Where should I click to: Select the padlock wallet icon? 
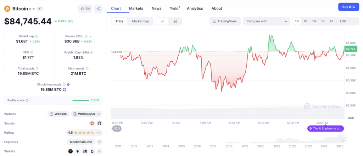click(x=92, y=151)
